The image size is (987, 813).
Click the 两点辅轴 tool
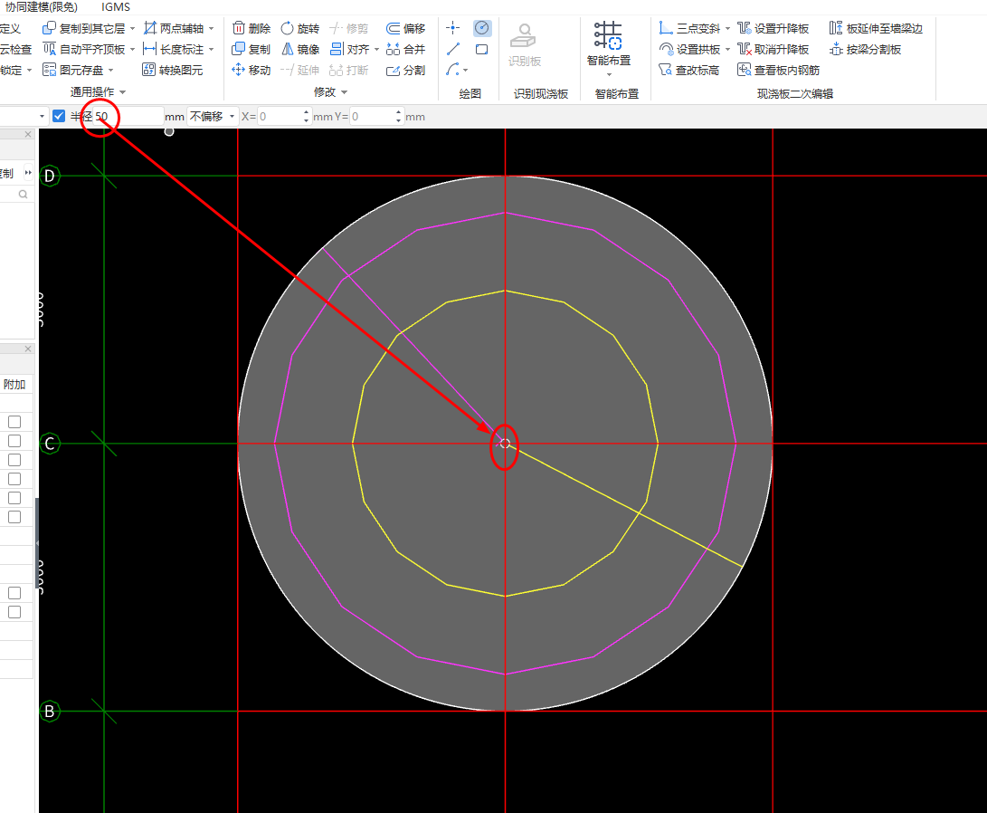click(x=174, y=28)
